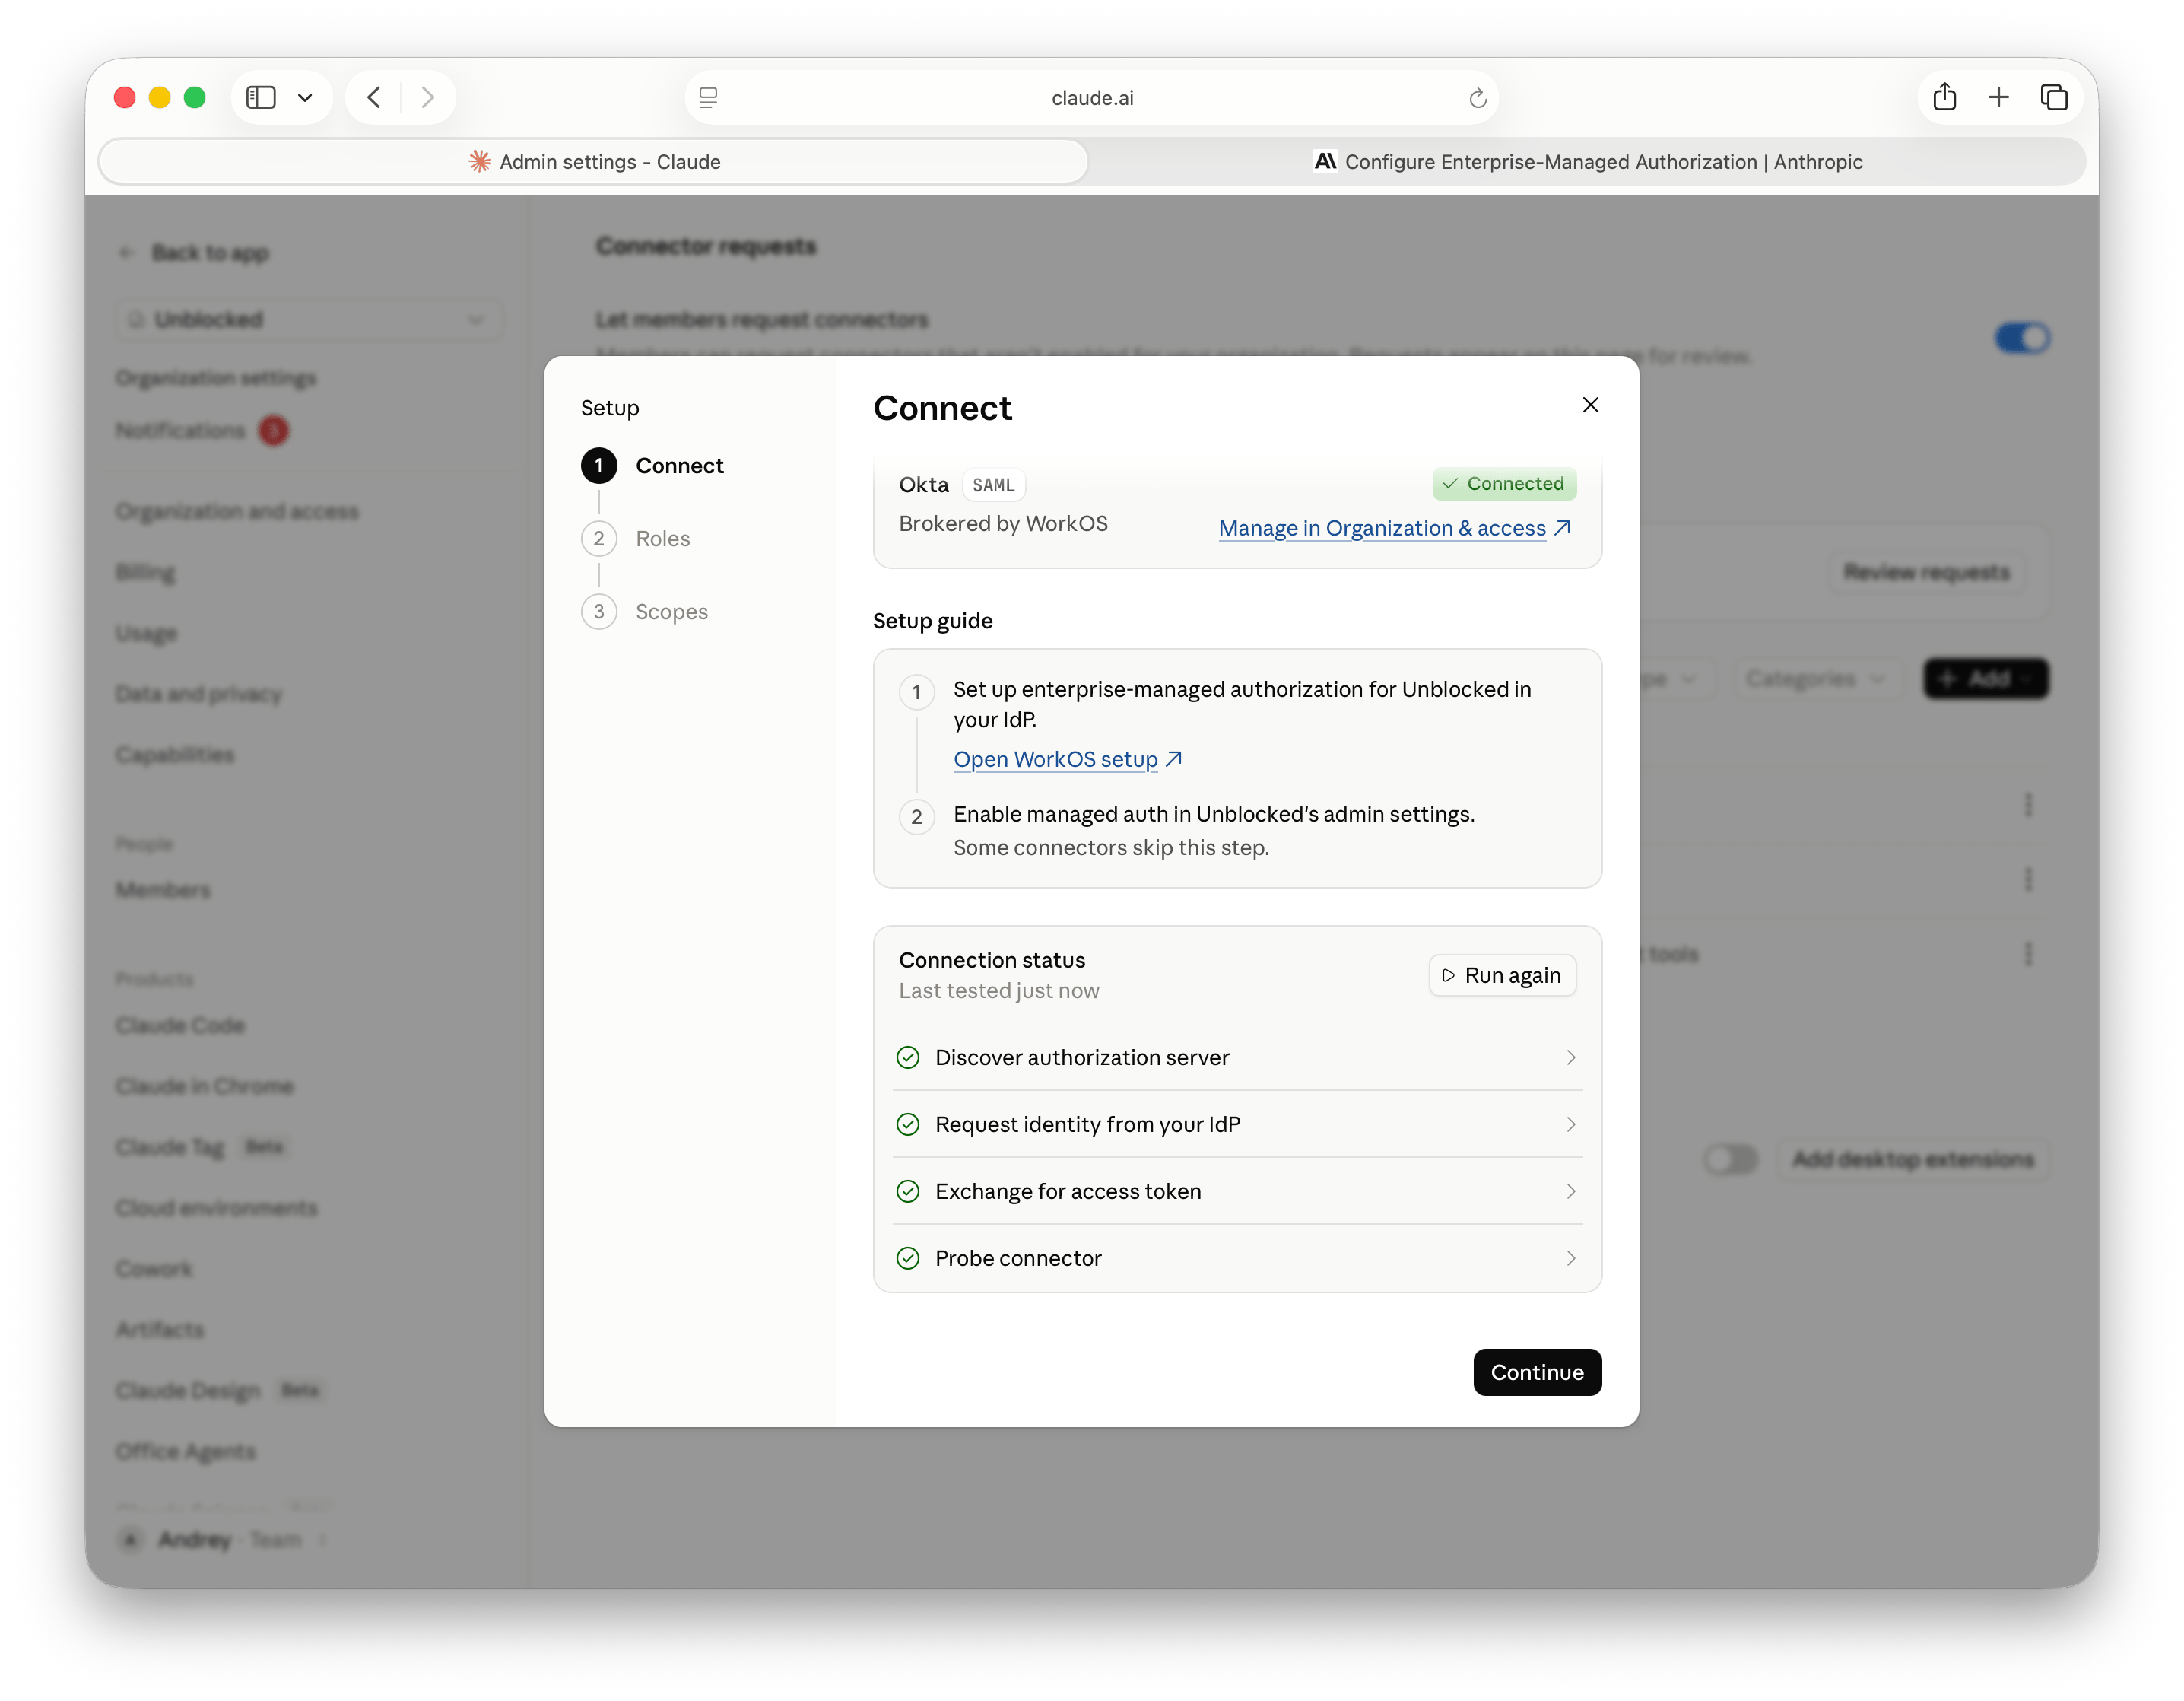The image size is (2184, 1701).
Task: Open a new Safari tab with plus
Action: [x=1998, y=97]
